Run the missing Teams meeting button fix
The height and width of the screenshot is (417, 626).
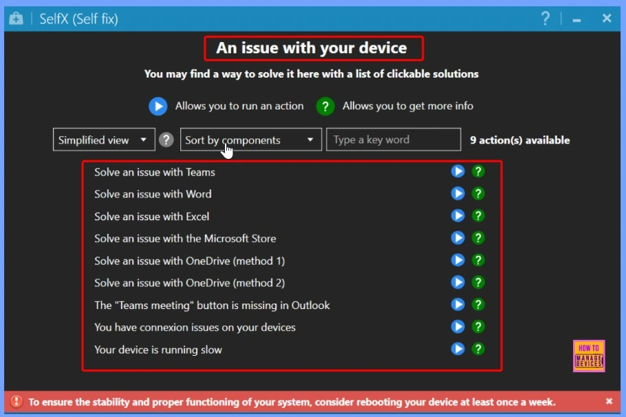coord(457,304)
